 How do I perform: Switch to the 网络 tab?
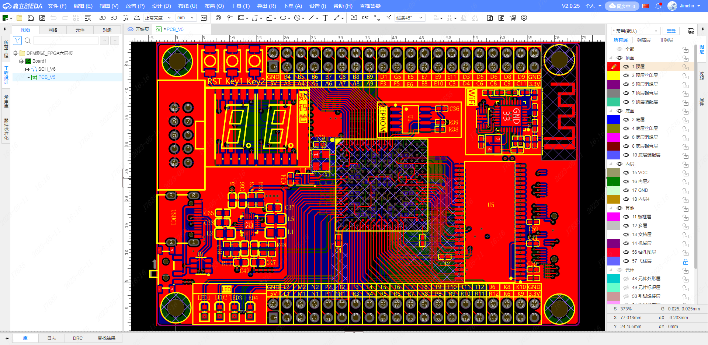coord(53,30)
